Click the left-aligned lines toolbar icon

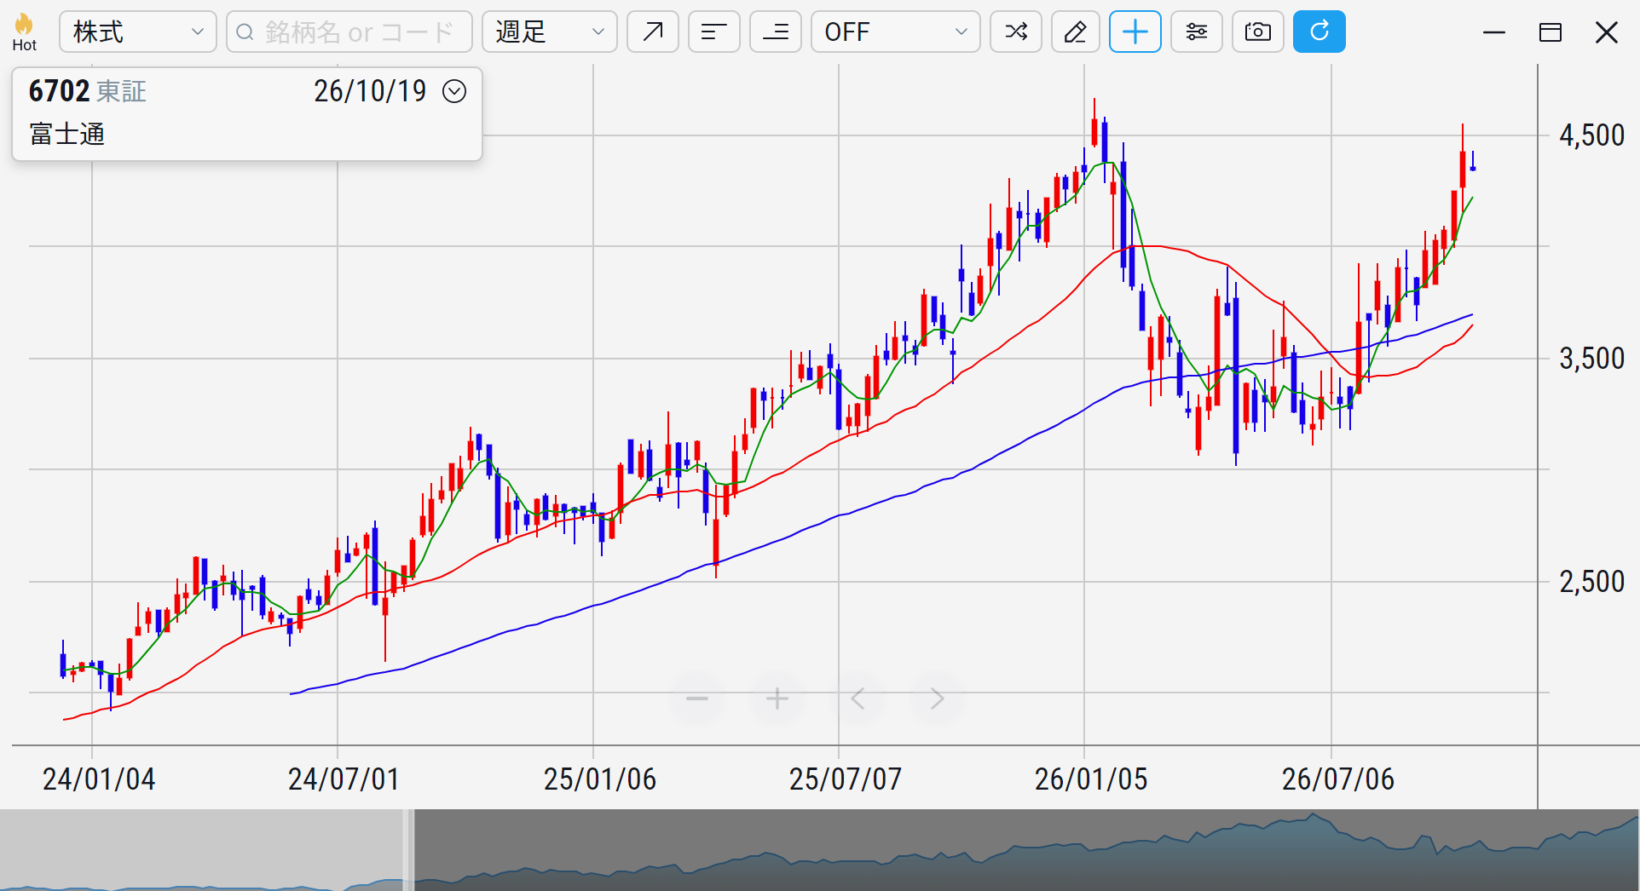click(714, 32)
